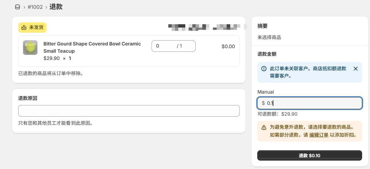Select the Bitter Gourd Shape Covered Bowl title
Viewport: 370px width, 169px height.
click(92, 47)
